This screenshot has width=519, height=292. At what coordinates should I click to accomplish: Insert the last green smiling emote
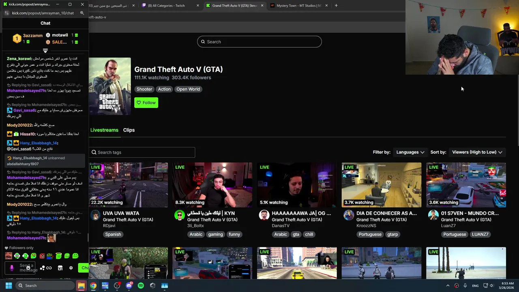(x=75, y=256)
